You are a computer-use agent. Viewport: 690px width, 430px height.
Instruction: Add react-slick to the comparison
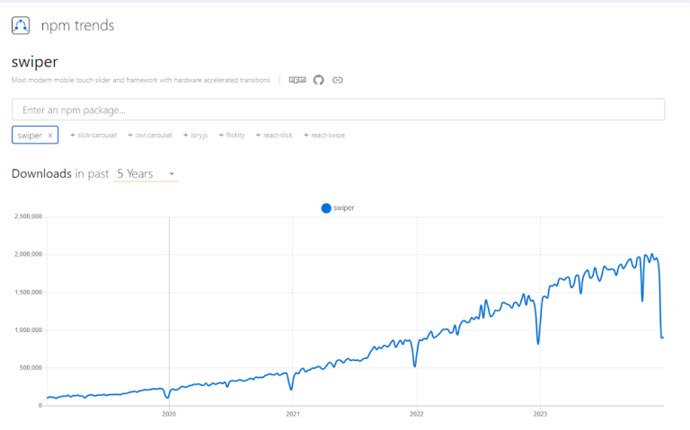(x=274, y=136)
